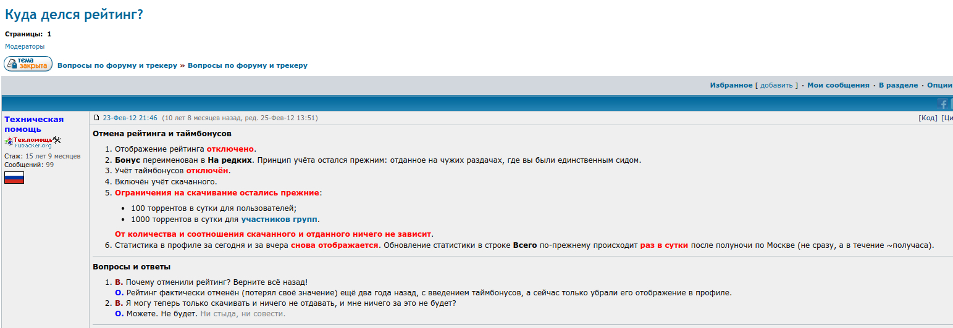Click the line 'Включён учёт скачанного.'
This screenshot has width=953, height=328.
pyautogui.click(x=166, y=182)
